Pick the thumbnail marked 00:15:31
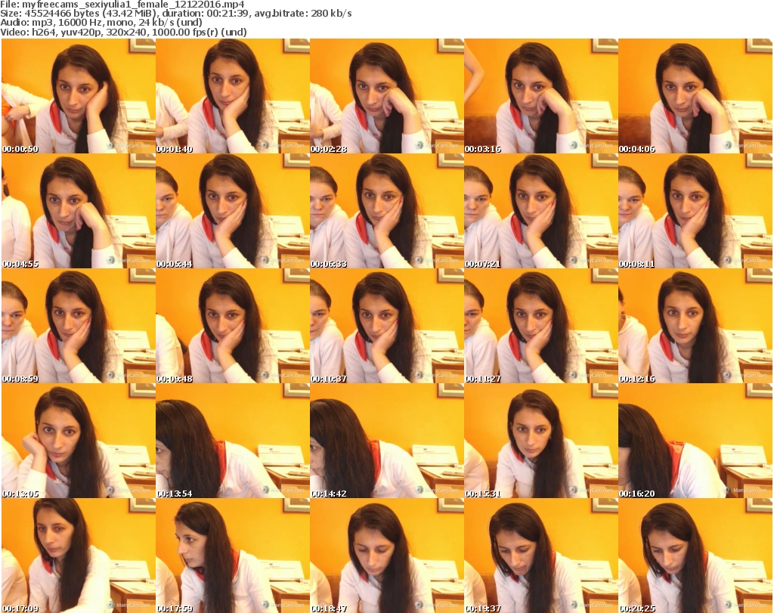 click(x=541, y=441)
